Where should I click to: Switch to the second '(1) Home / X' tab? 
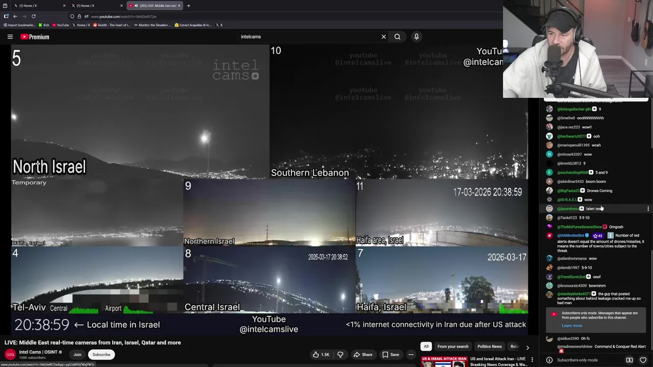[x=96, y=6]
